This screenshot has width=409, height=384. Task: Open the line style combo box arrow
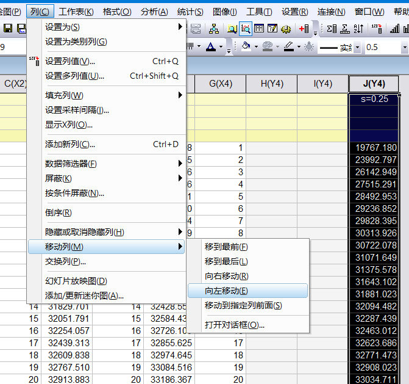click(357, 47)
